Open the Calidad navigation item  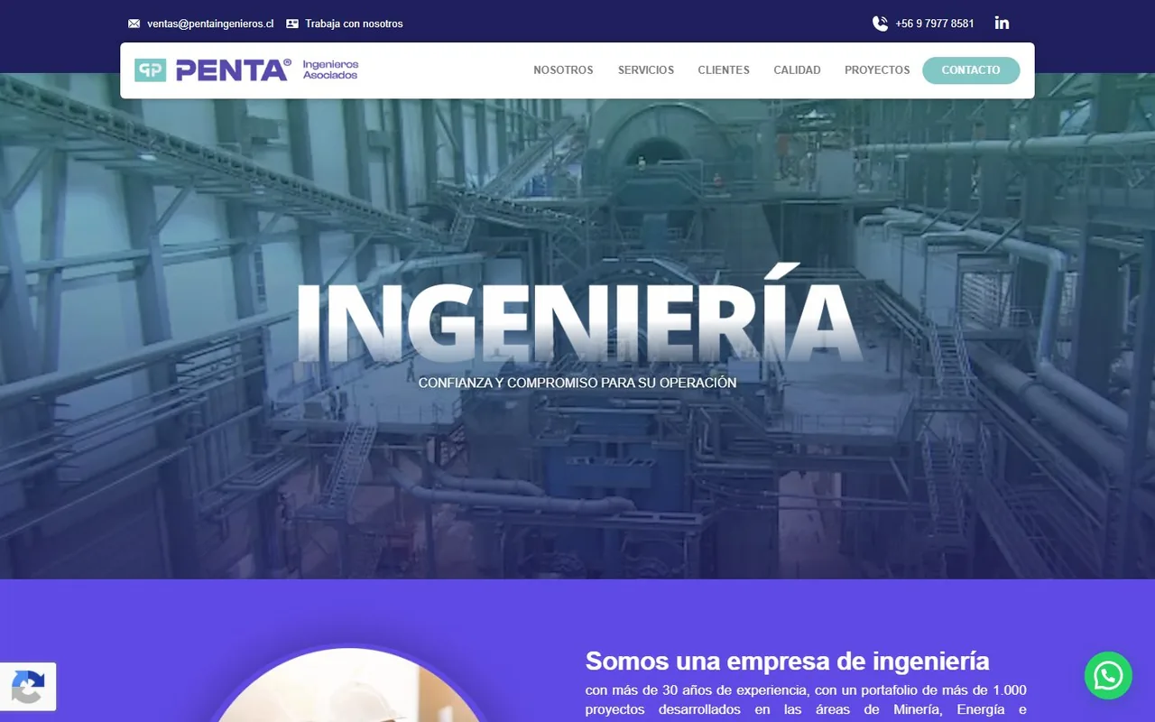tap(797, 70)
